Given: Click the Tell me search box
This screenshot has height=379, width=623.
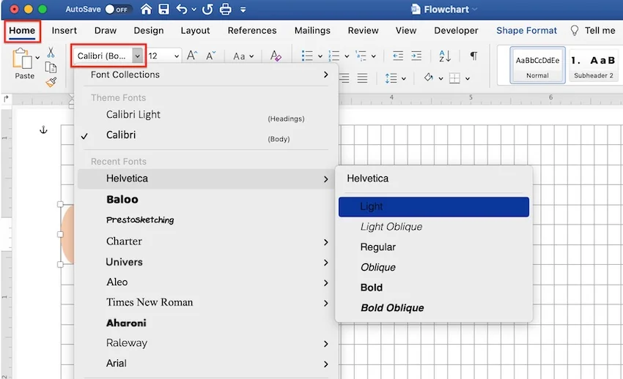Looking at the screenshot, I should [x=593, y=31].
